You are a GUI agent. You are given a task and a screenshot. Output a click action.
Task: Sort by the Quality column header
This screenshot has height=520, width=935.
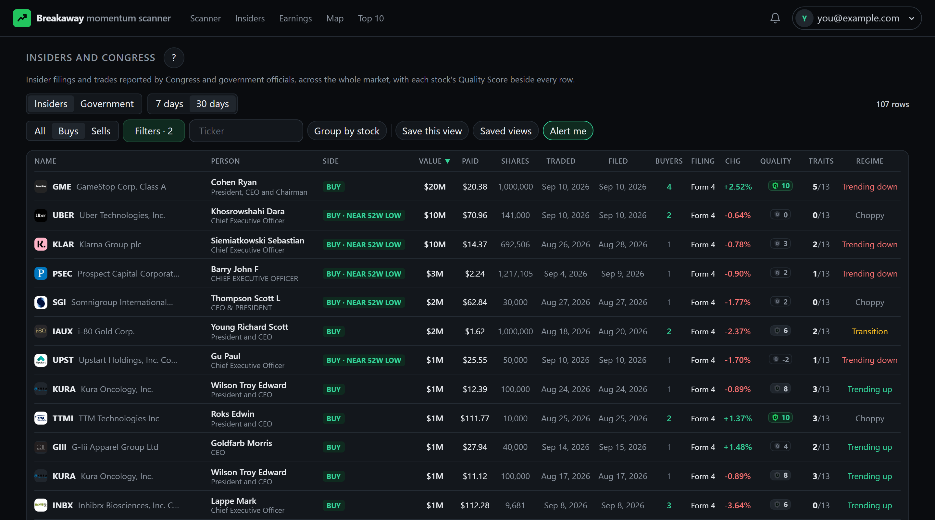coord(776,161)
